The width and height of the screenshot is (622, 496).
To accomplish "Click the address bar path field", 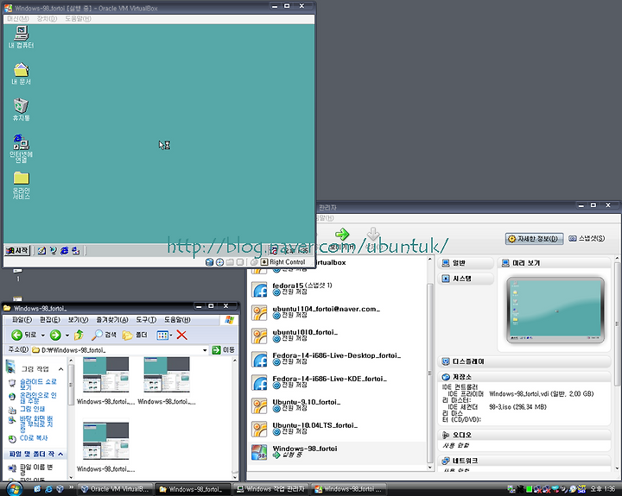I will click(117, 350).
